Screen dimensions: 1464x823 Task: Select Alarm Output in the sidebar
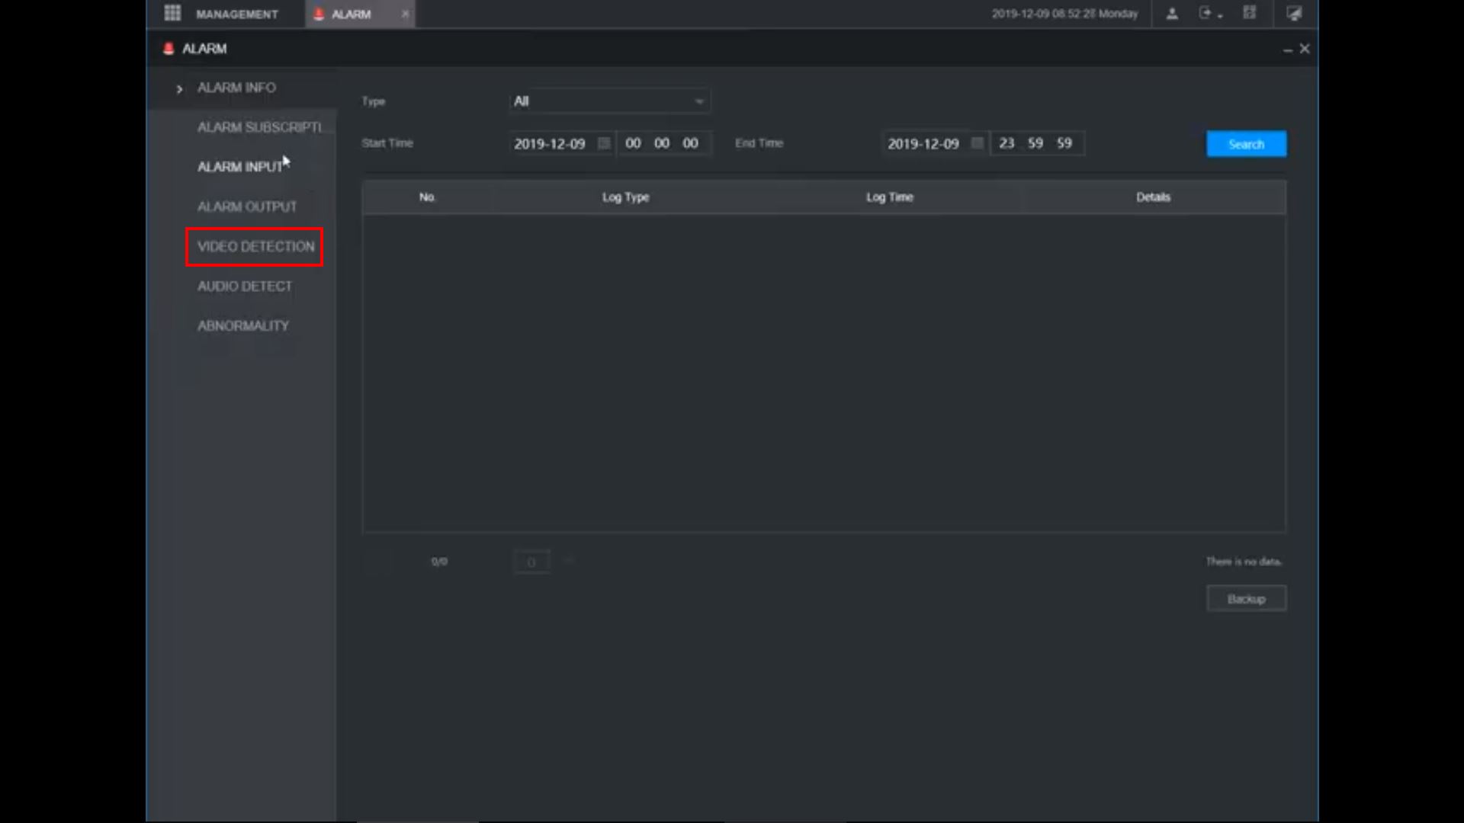[x=247, y=207]
